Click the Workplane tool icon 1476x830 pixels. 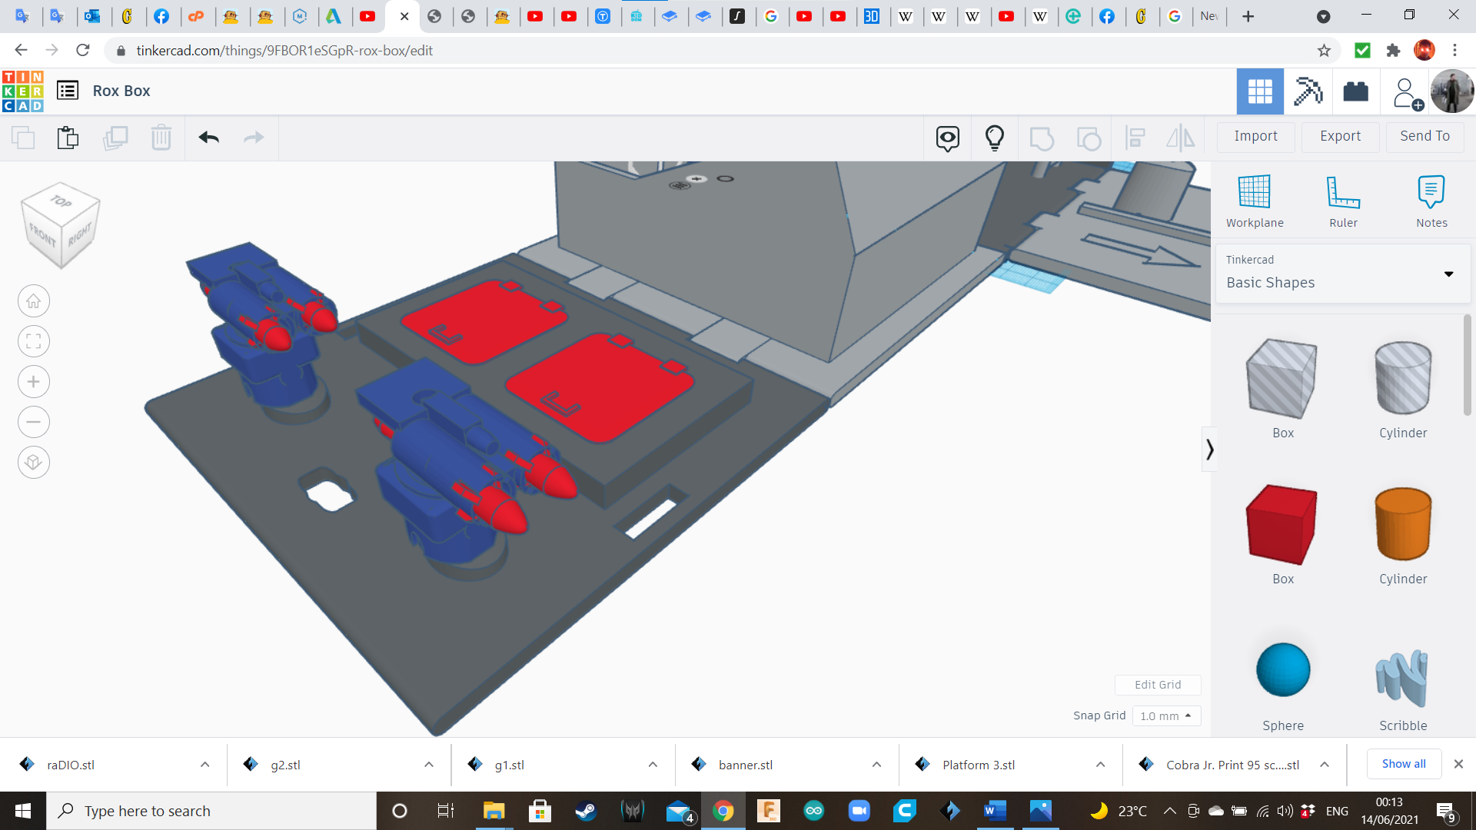click(x=1254, y=192)
